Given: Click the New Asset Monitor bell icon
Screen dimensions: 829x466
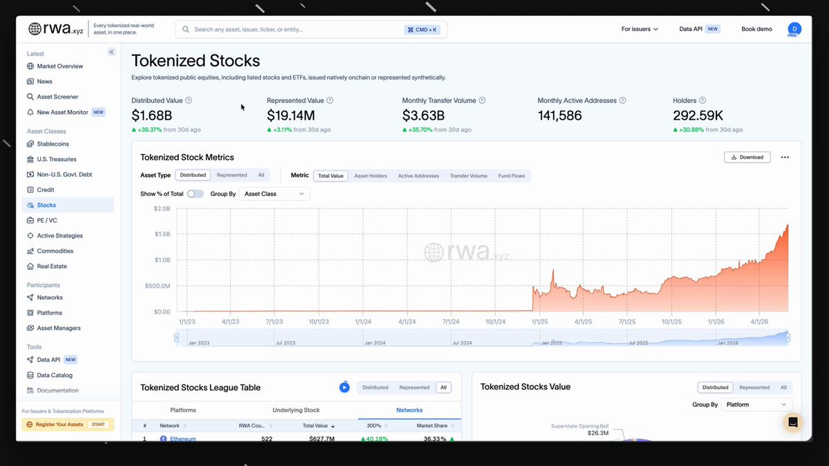Looking at the screenshot, I should [x=30, y=112].
